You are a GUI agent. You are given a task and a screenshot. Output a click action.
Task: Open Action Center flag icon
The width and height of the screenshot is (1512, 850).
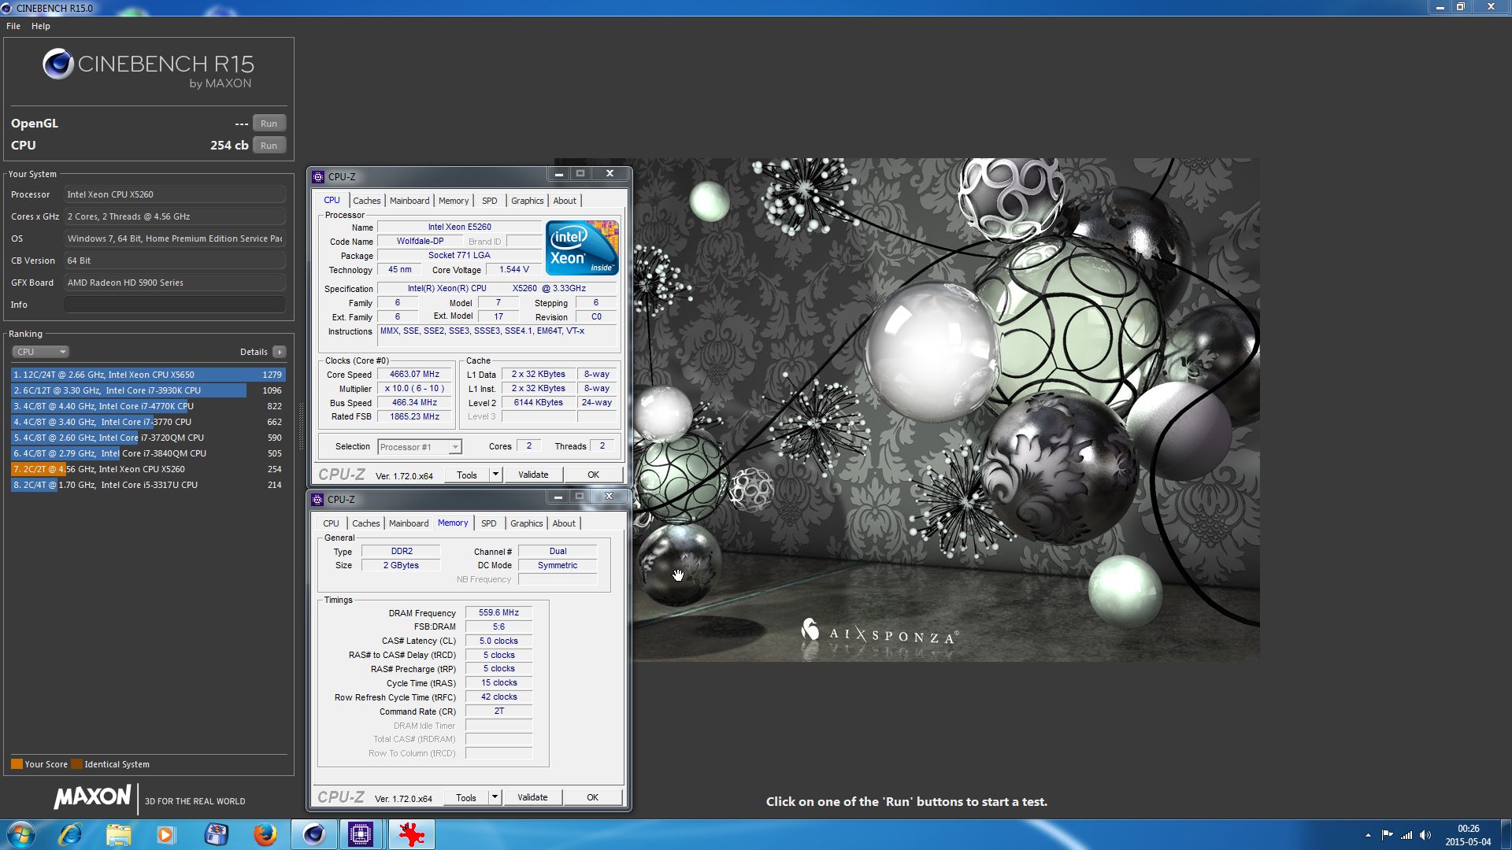pos(1387,835)
